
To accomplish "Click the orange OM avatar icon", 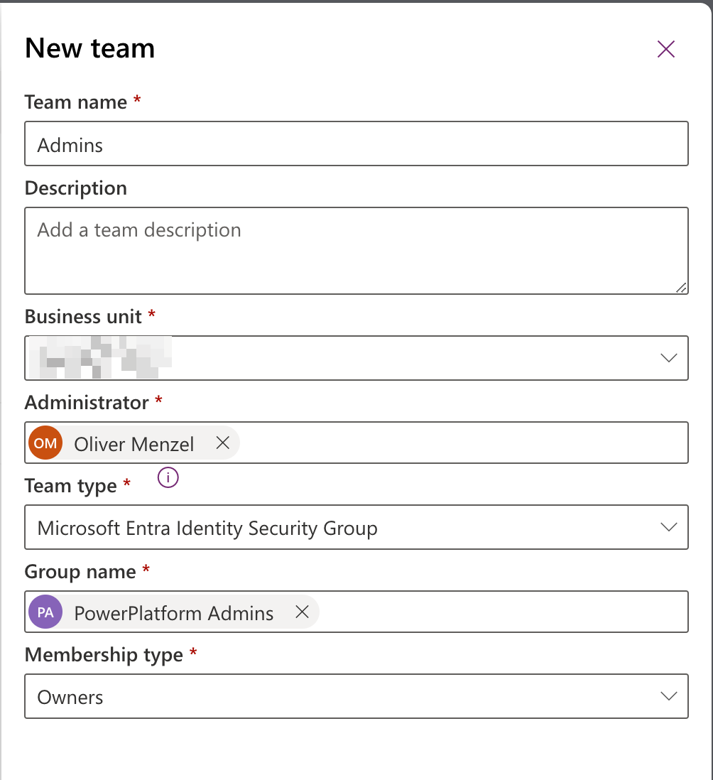I will (x=45, y=443).
